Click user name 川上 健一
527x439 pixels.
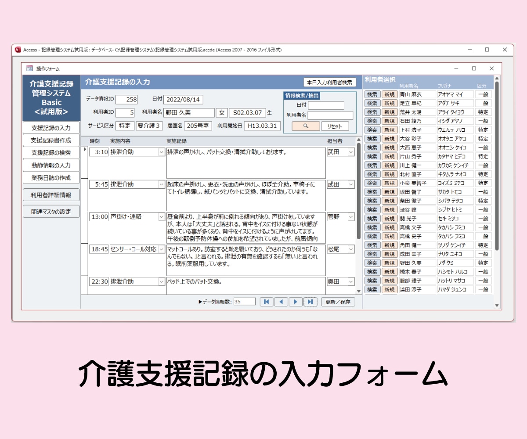point(417,165)
